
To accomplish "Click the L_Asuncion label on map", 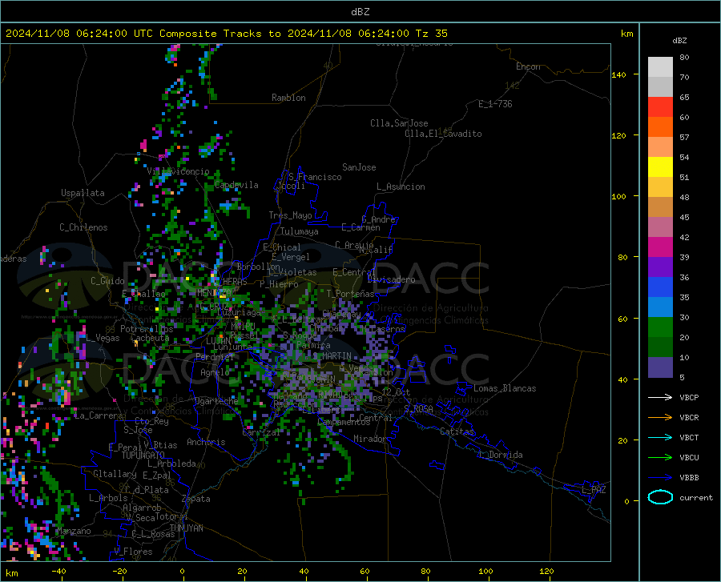I will [401, 187].
